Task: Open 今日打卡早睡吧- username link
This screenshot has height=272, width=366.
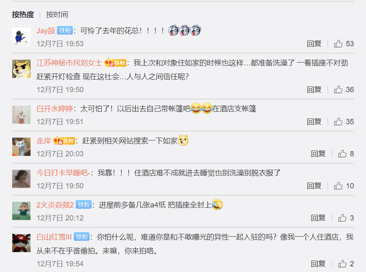Action: (x=63, y=173)
